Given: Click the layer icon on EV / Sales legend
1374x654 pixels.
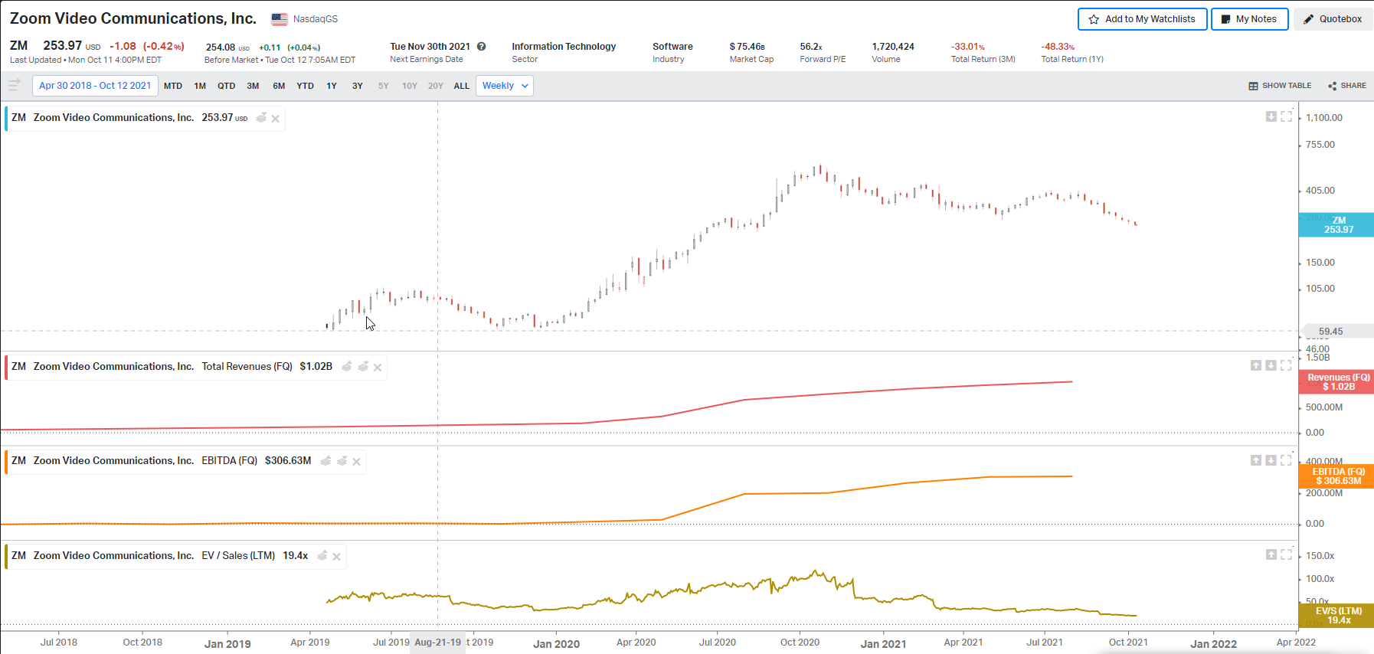Looking at the screenshot, I should [322, 556].
